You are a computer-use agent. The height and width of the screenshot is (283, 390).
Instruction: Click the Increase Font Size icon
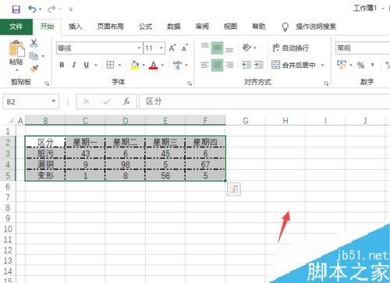pos(172,48)
